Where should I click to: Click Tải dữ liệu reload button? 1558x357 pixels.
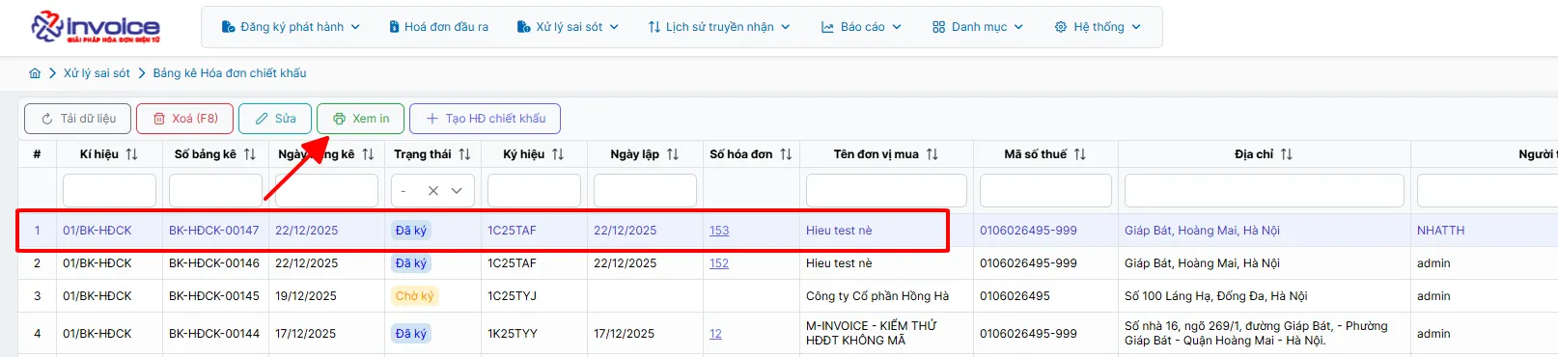click(78, 119)
